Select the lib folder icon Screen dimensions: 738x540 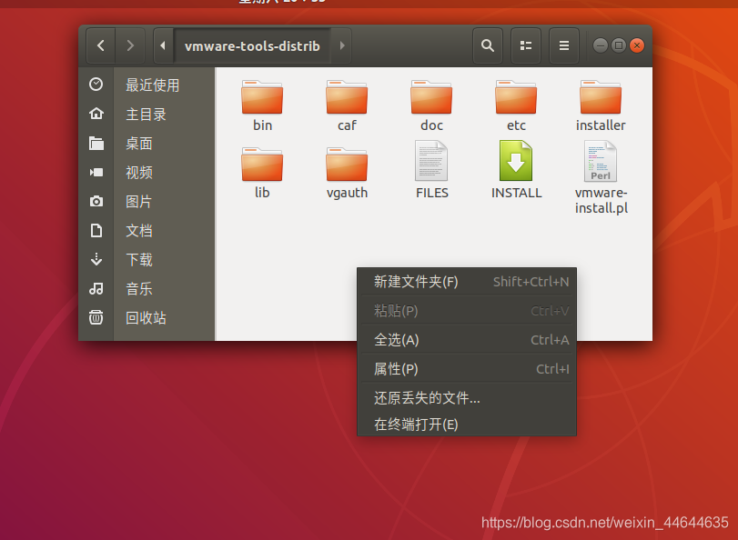[x=262, y=165]
